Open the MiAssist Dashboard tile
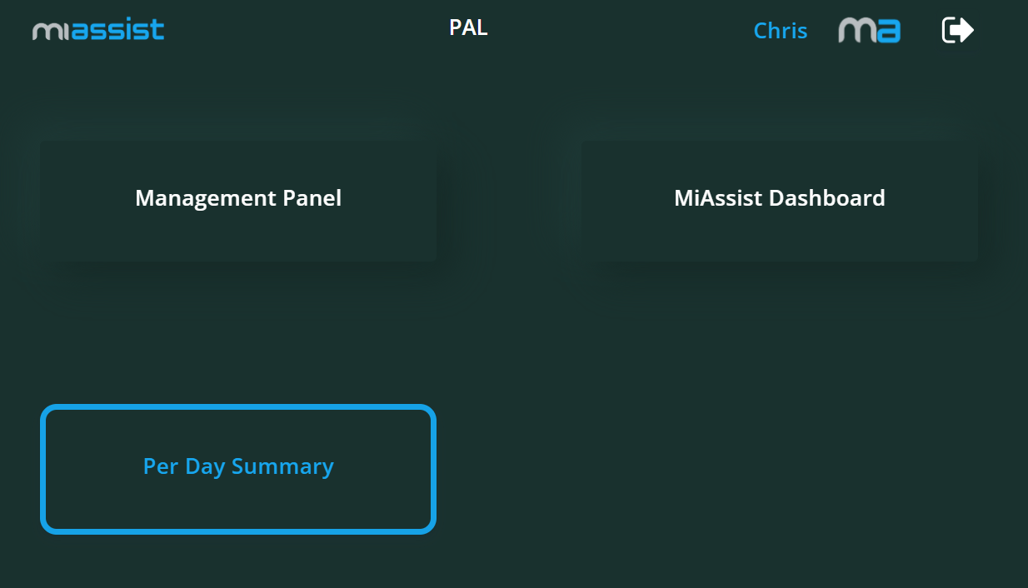Image resolution: width=1028 pixels, height=588 pixels. (x=779, y=201)
